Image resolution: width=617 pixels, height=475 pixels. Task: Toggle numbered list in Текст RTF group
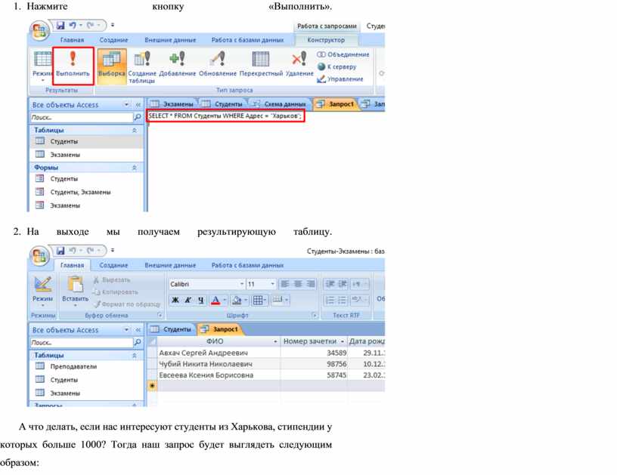point(330,300)
